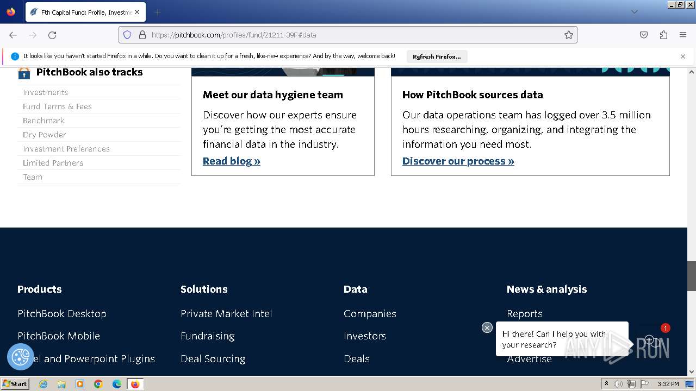Click the chat message bubble
The image size is (696, 391).
(x=562, y=339)
